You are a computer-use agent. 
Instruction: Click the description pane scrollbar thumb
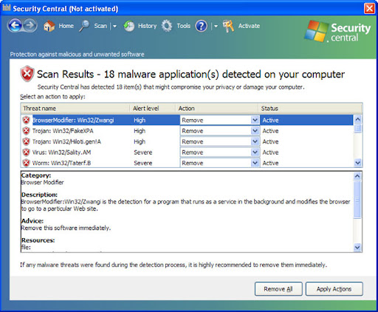point(357,200)
